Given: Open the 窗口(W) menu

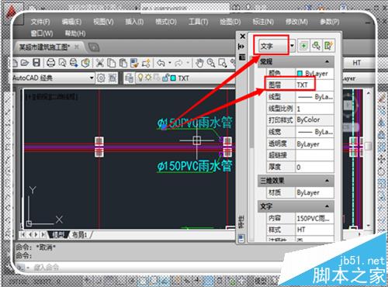Looking at the screenshot, I should click(42, 33).
